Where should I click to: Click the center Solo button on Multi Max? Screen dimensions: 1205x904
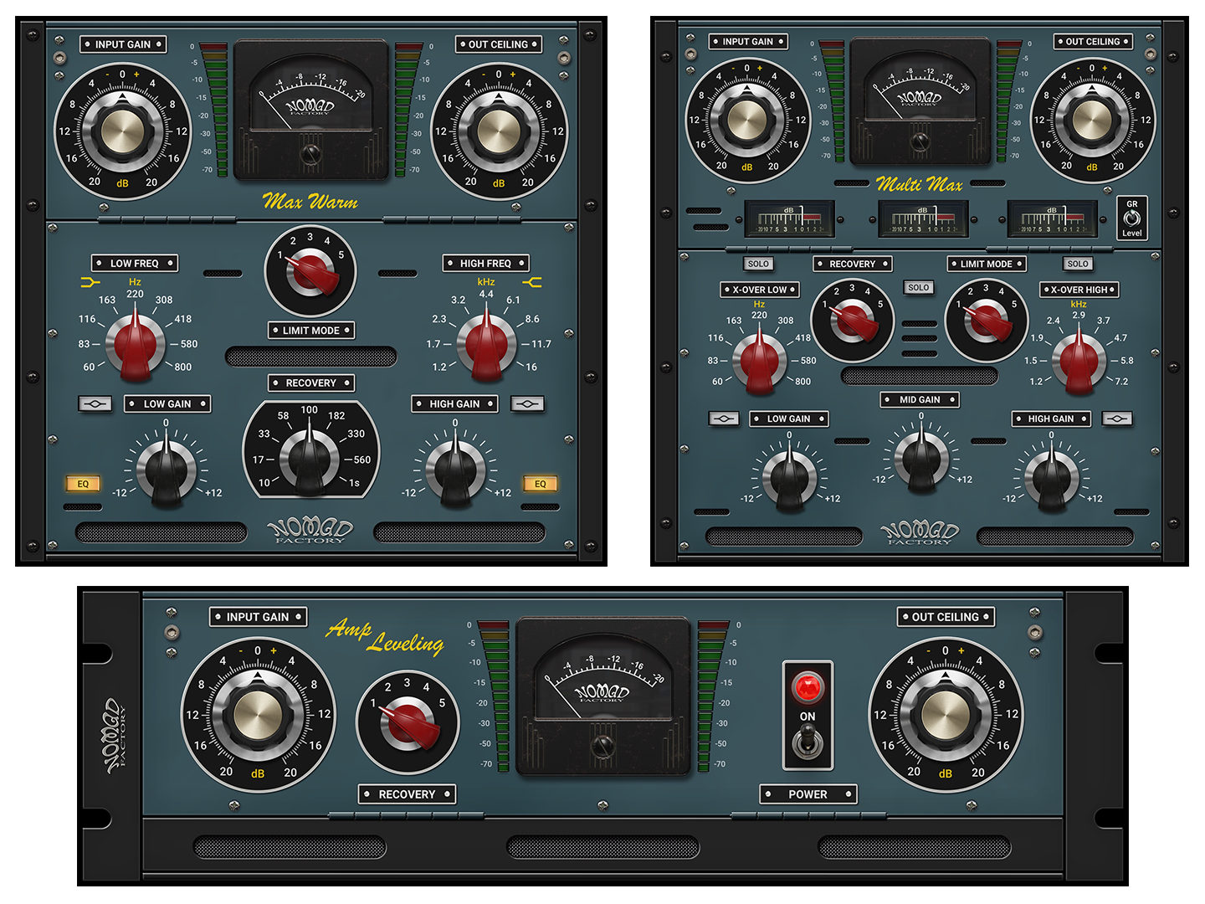tap(918, 287)
